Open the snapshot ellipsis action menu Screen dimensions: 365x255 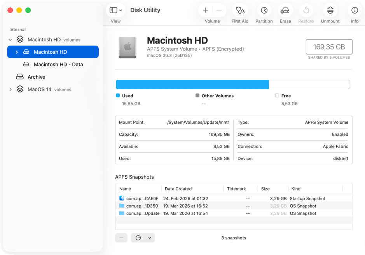(x=138, y=238)
